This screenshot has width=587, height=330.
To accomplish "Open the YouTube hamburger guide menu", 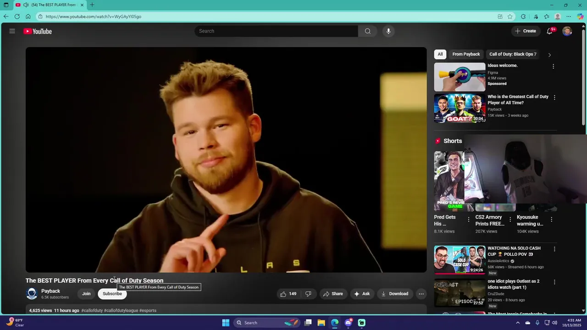I will pyautogui.click(x=12, y=31).
